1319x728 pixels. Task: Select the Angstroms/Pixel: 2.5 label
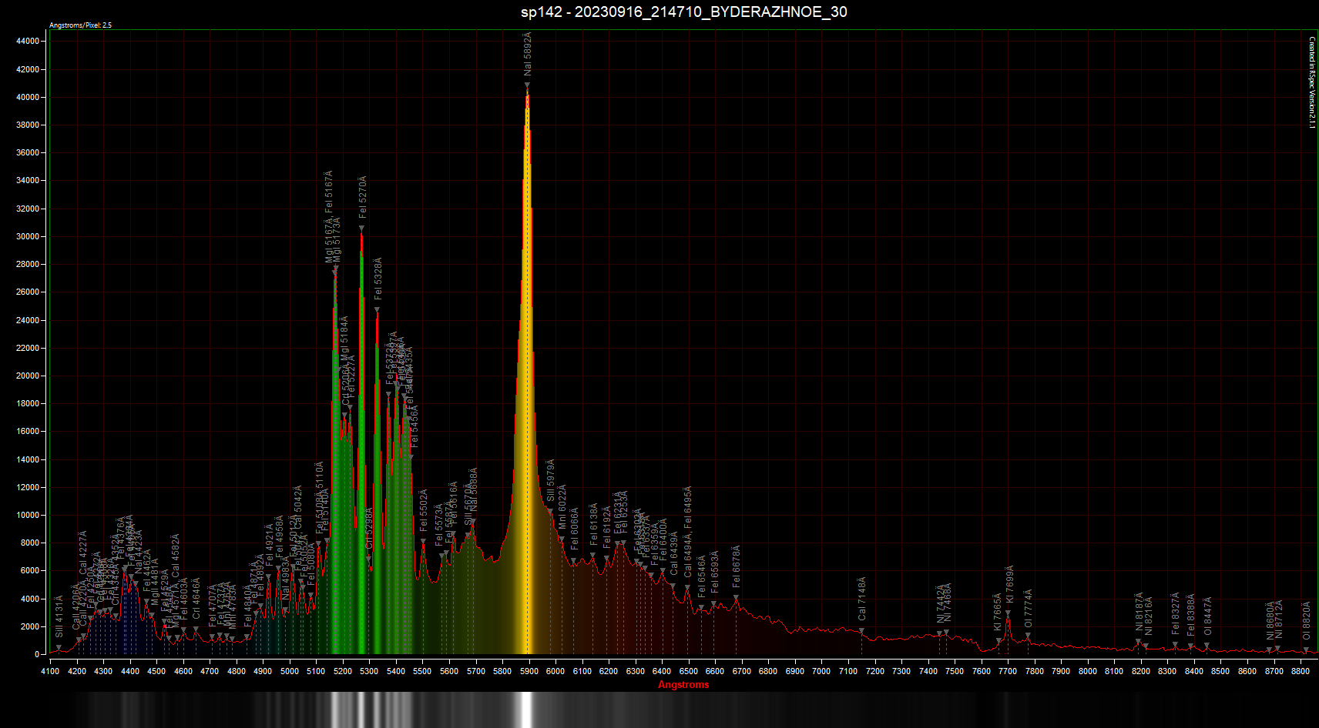80,25
